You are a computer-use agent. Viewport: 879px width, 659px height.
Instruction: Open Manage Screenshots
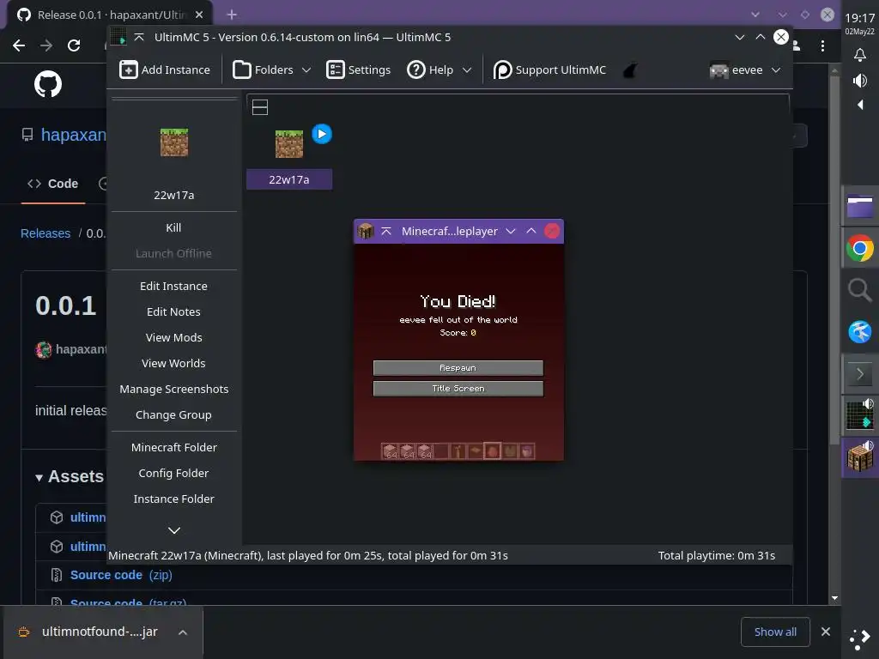173,389
